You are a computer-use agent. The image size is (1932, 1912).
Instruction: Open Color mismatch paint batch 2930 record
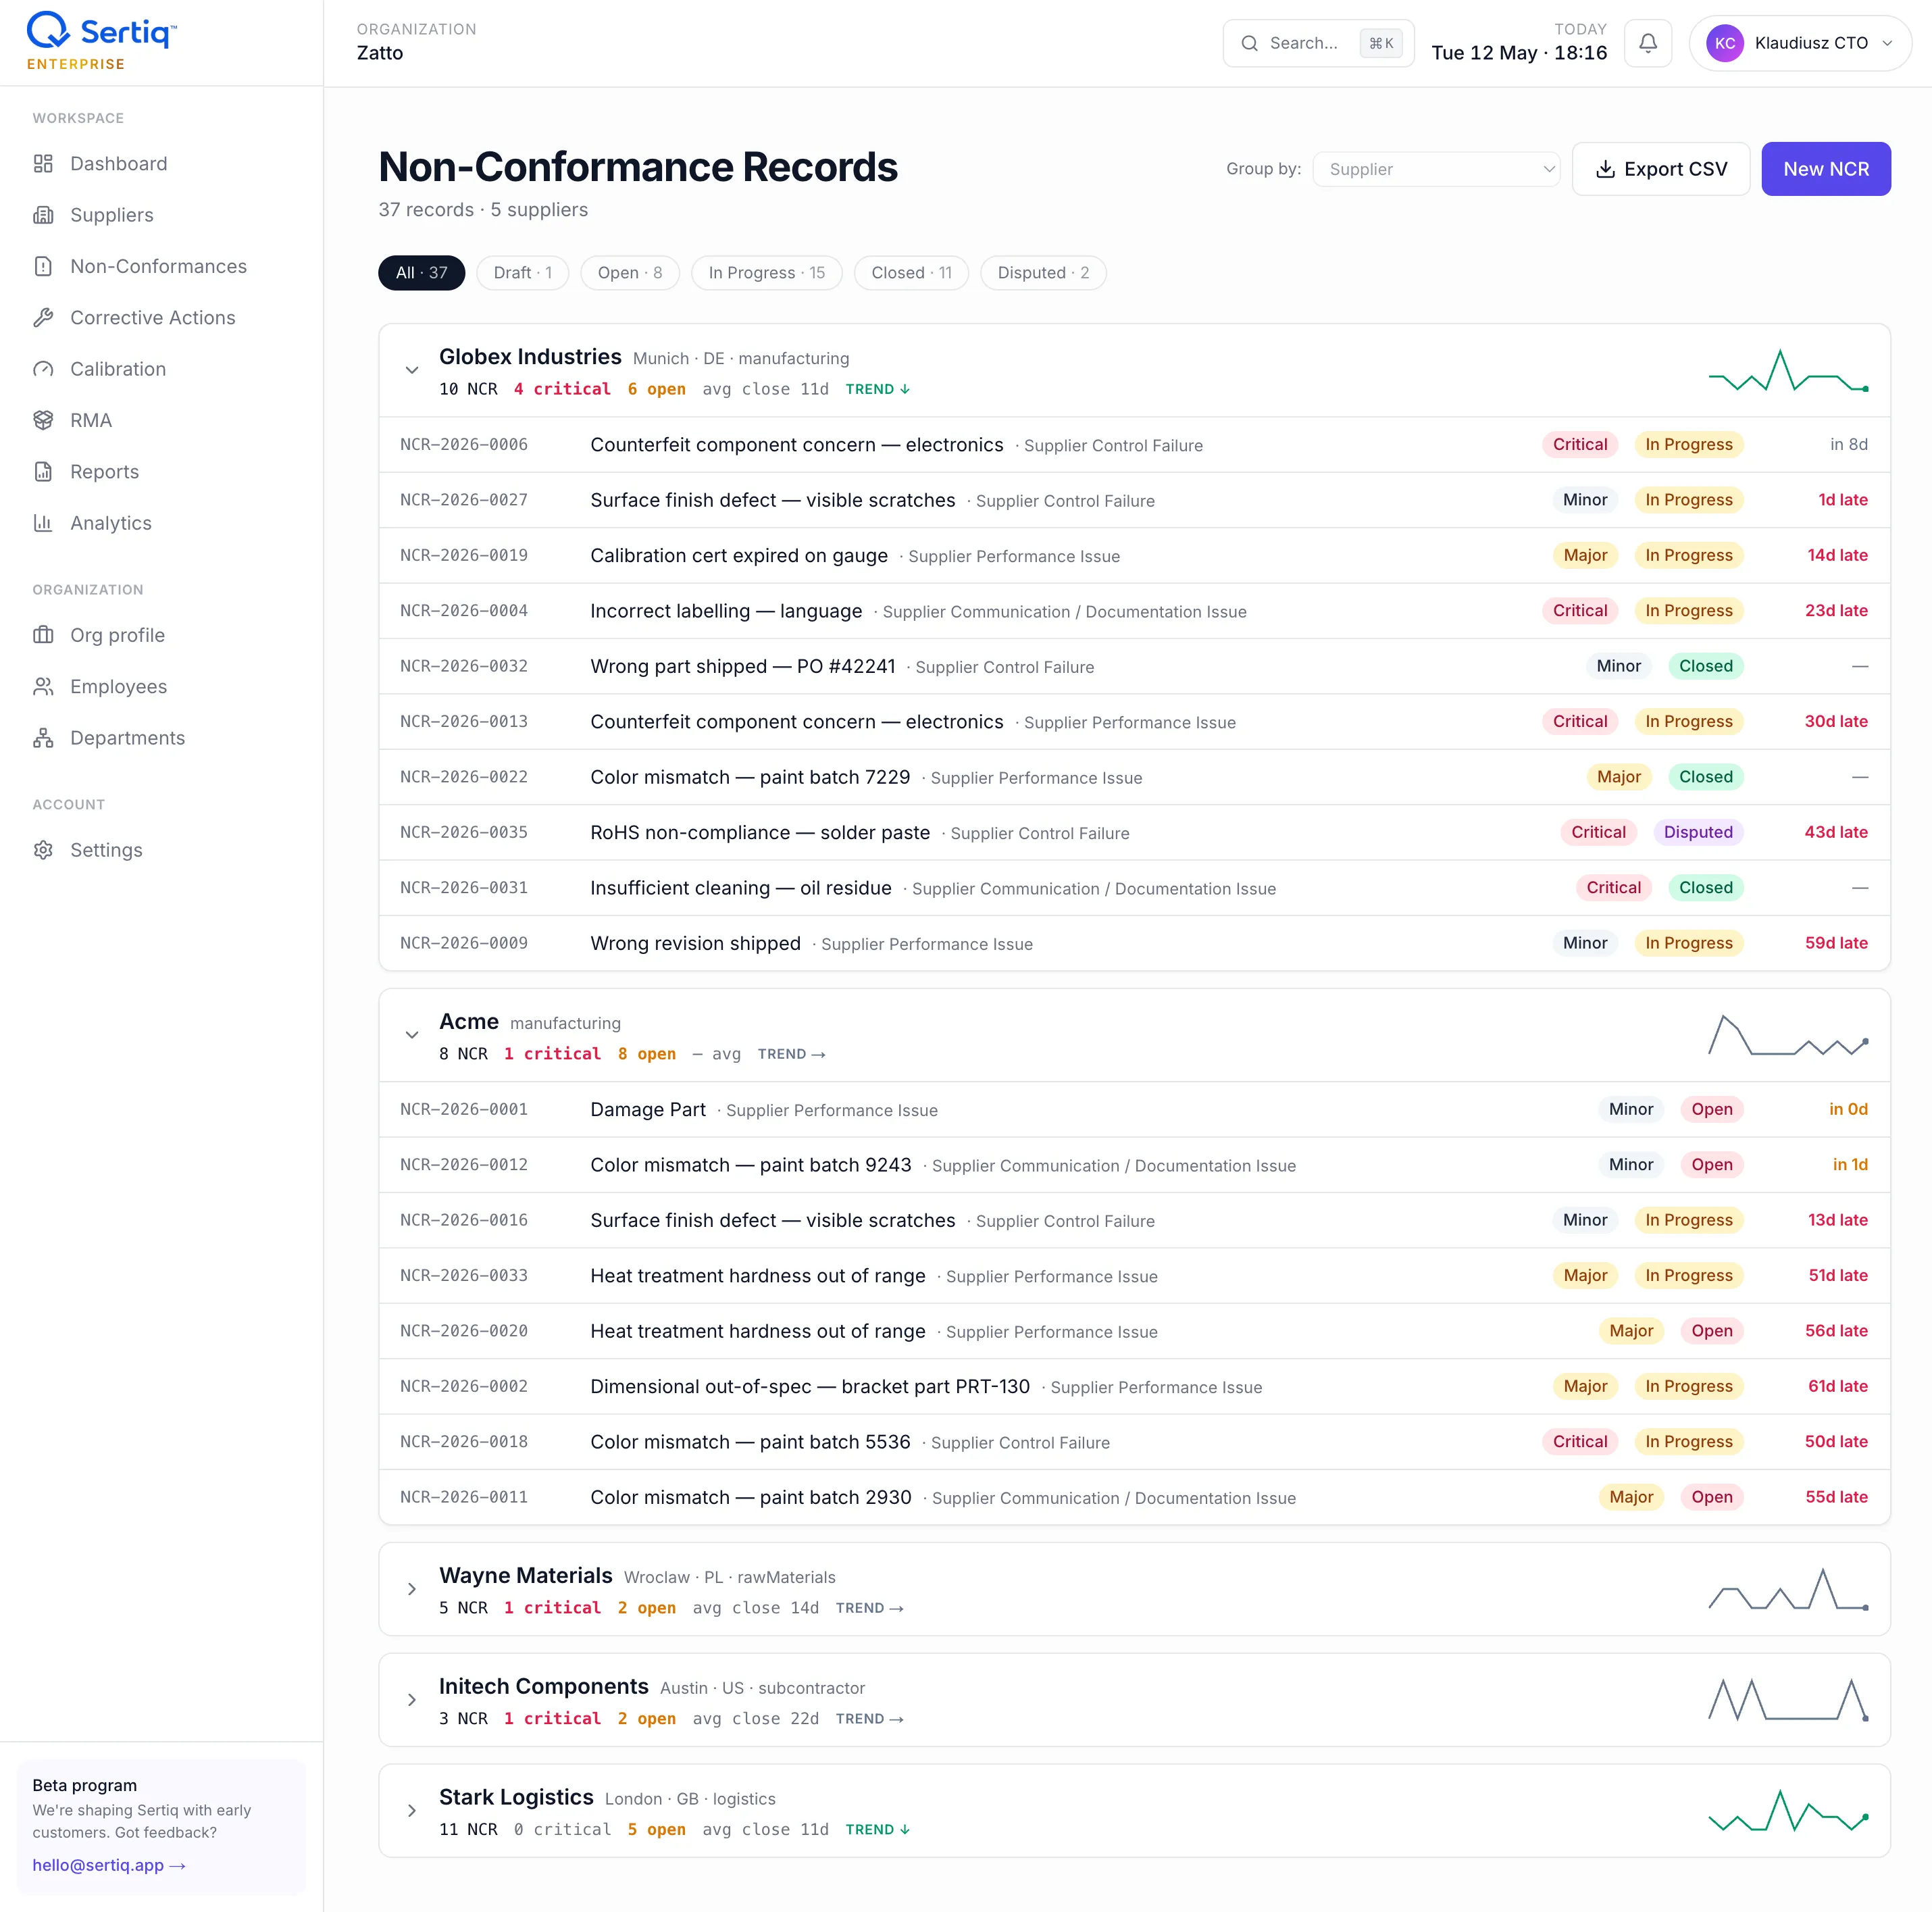click(1134, 1497)
